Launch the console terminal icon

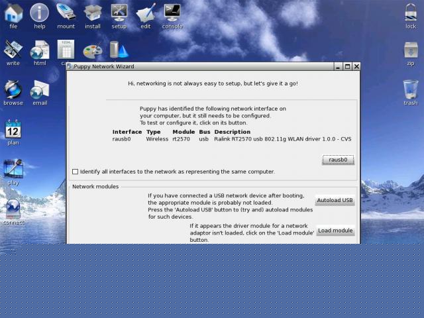(x=172, y=13)
